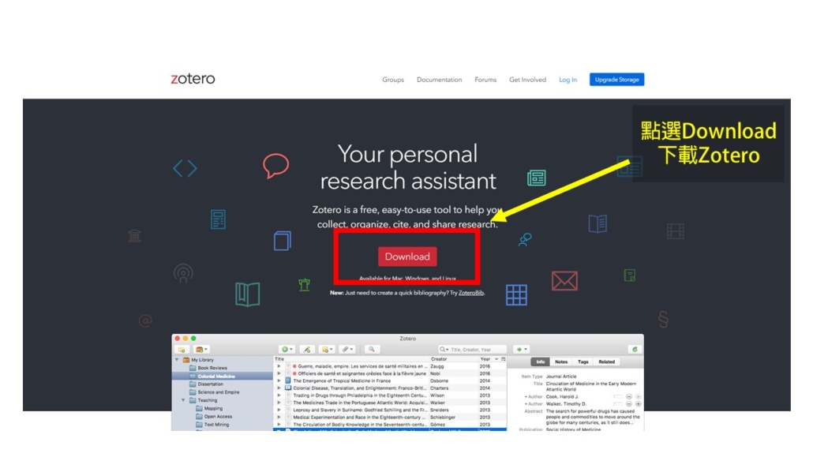Click the New Note toolbar icon
Screen dimensions: 813x457
pyautogui.click(x=327, y=350)
